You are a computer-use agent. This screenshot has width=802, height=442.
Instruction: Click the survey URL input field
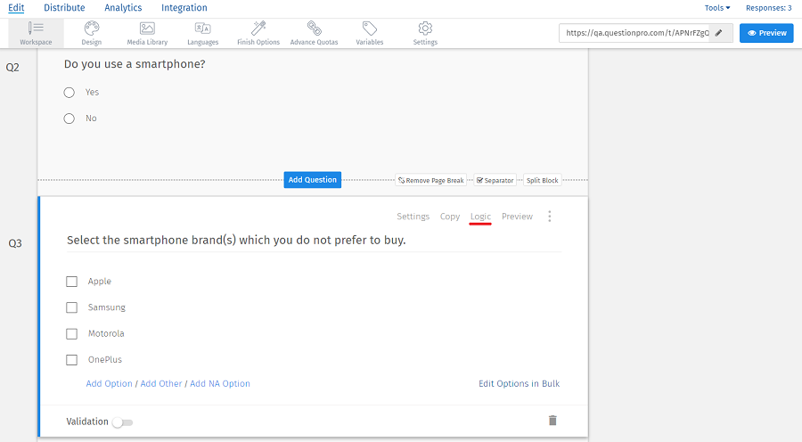(633, 33)
